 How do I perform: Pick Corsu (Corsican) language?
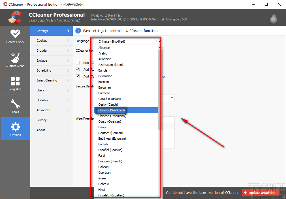[126, 122]
